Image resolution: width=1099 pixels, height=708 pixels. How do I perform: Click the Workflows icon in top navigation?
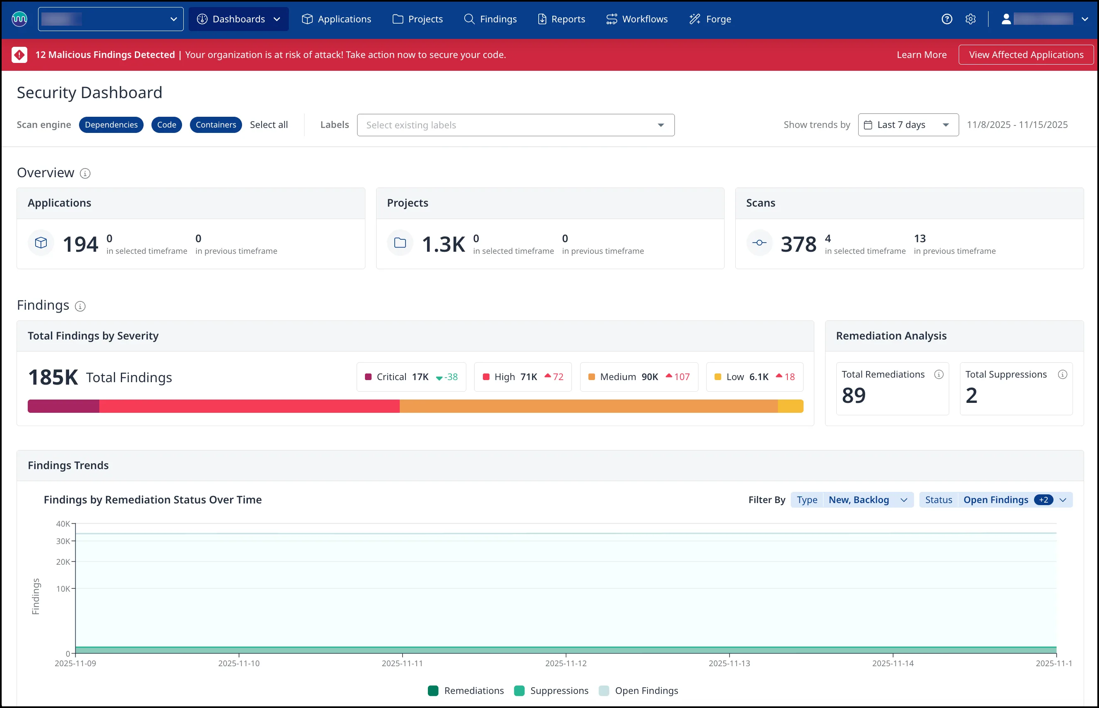(611, 19)
